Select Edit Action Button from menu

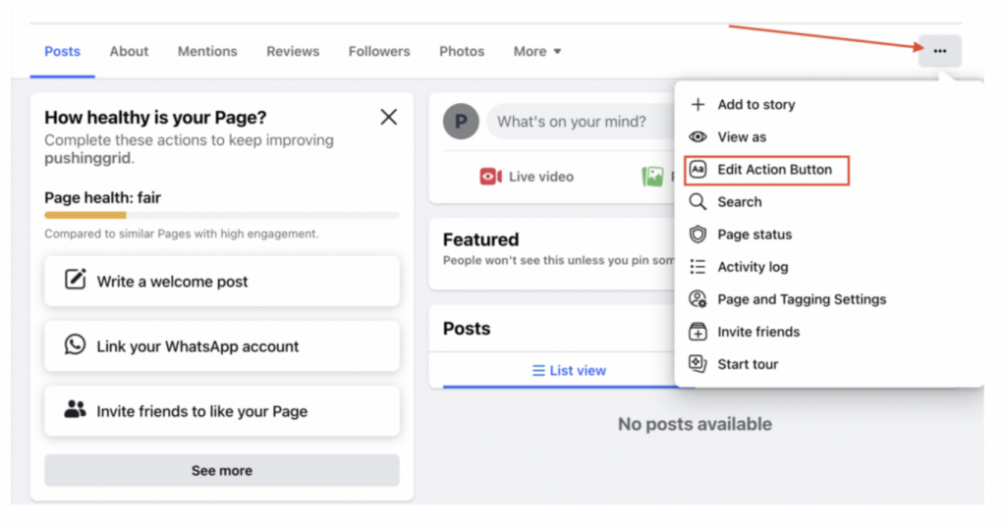point(774,169)
